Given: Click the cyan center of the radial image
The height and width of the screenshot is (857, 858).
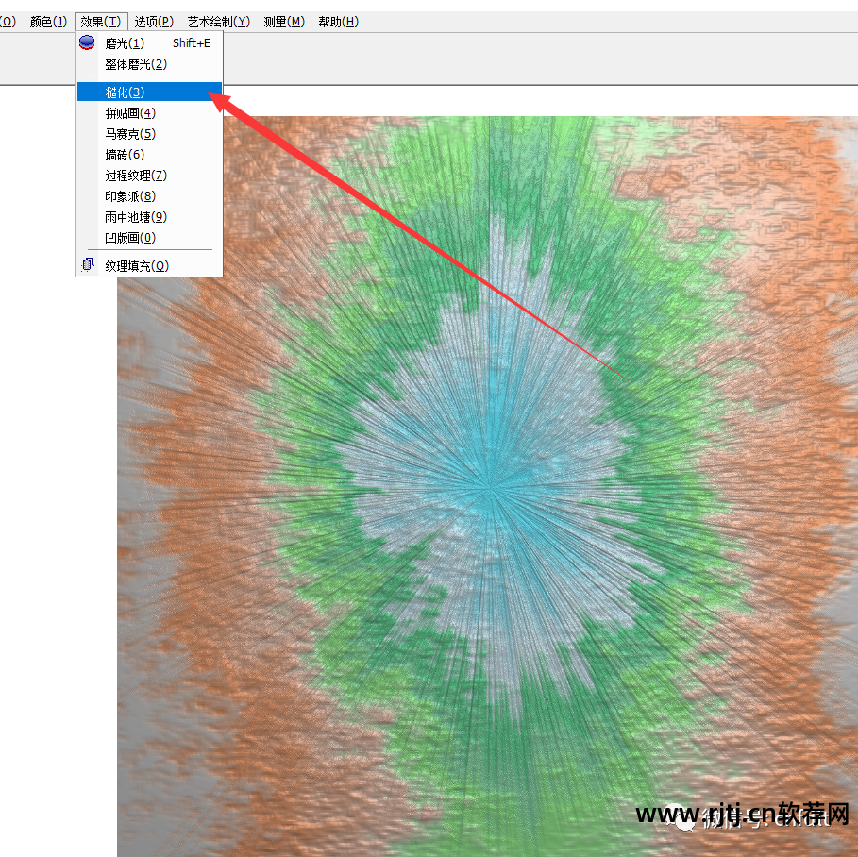Looking at the screenshot, I should (x=487, y=488).
